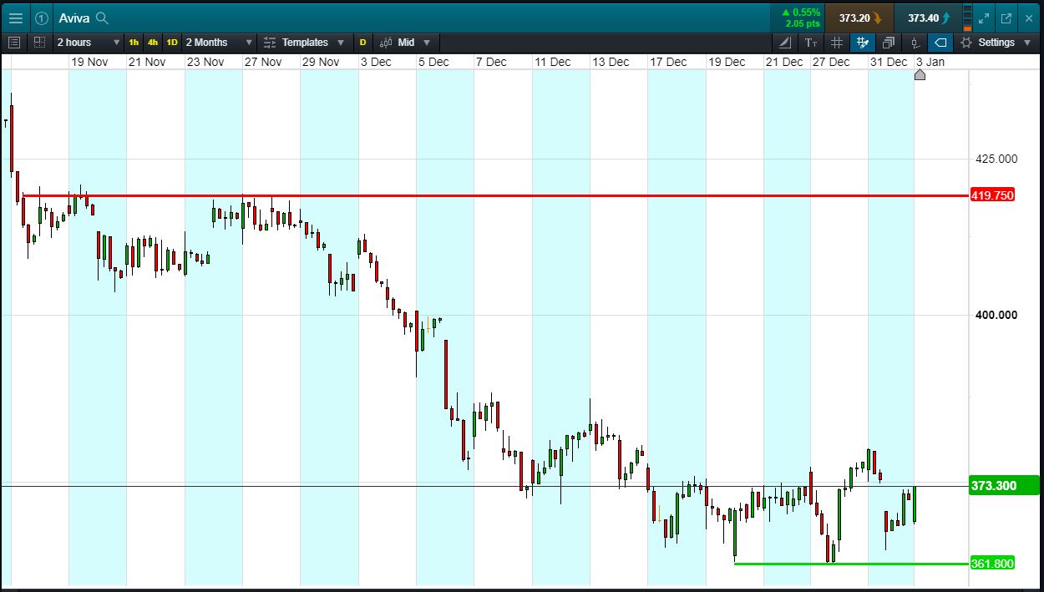Click the 31 Dec date label
Screen dimensions: 1044x592
889,62
